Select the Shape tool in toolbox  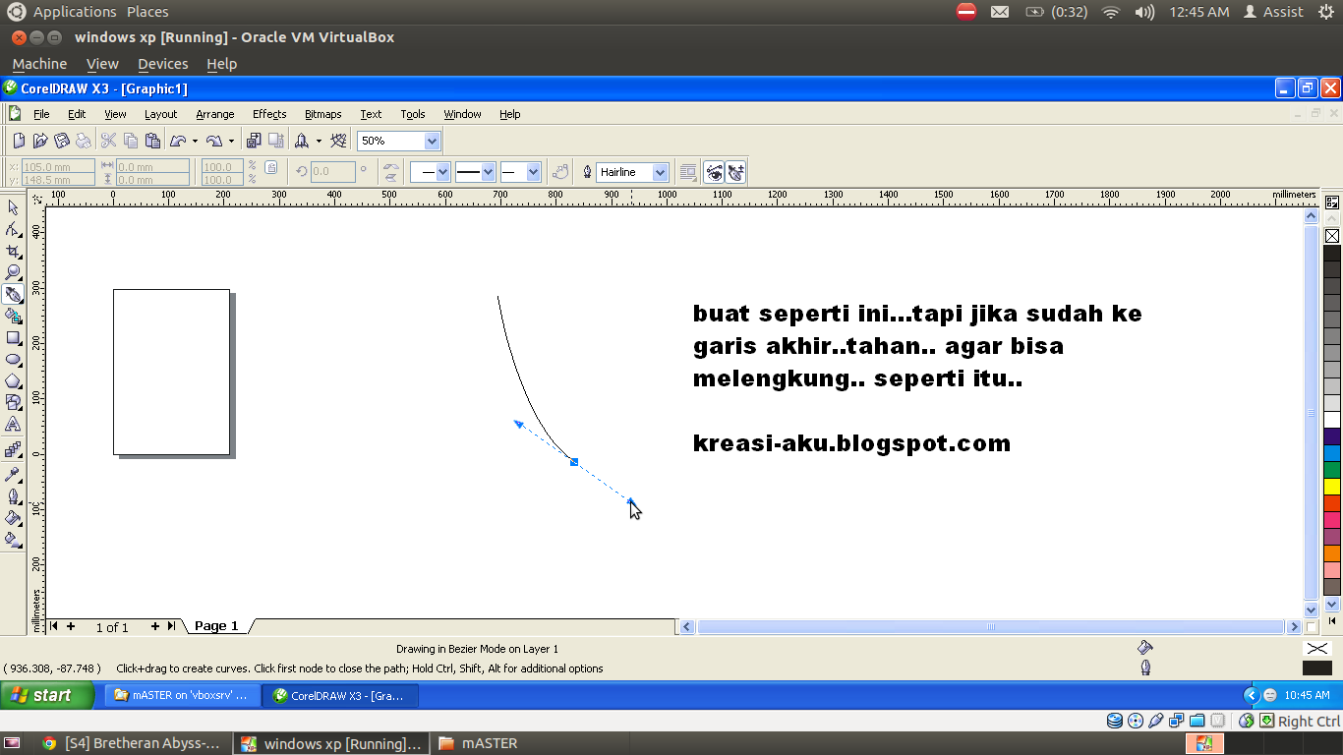pyautogui.click(x=13, y=229)
